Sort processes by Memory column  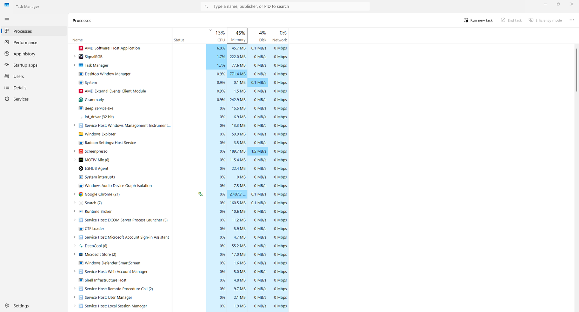pos(237,36)
